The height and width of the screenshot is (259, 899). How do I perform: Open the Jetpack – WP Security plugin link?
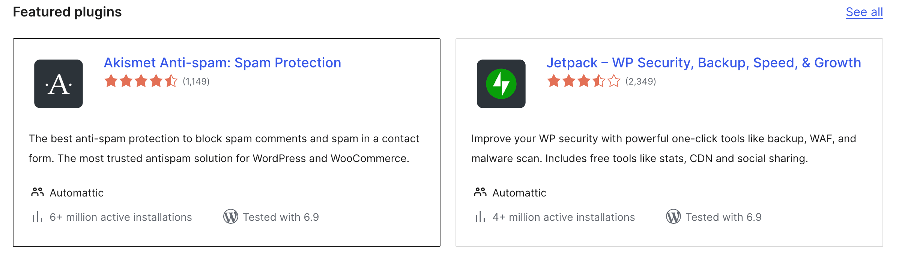(704, 63)
